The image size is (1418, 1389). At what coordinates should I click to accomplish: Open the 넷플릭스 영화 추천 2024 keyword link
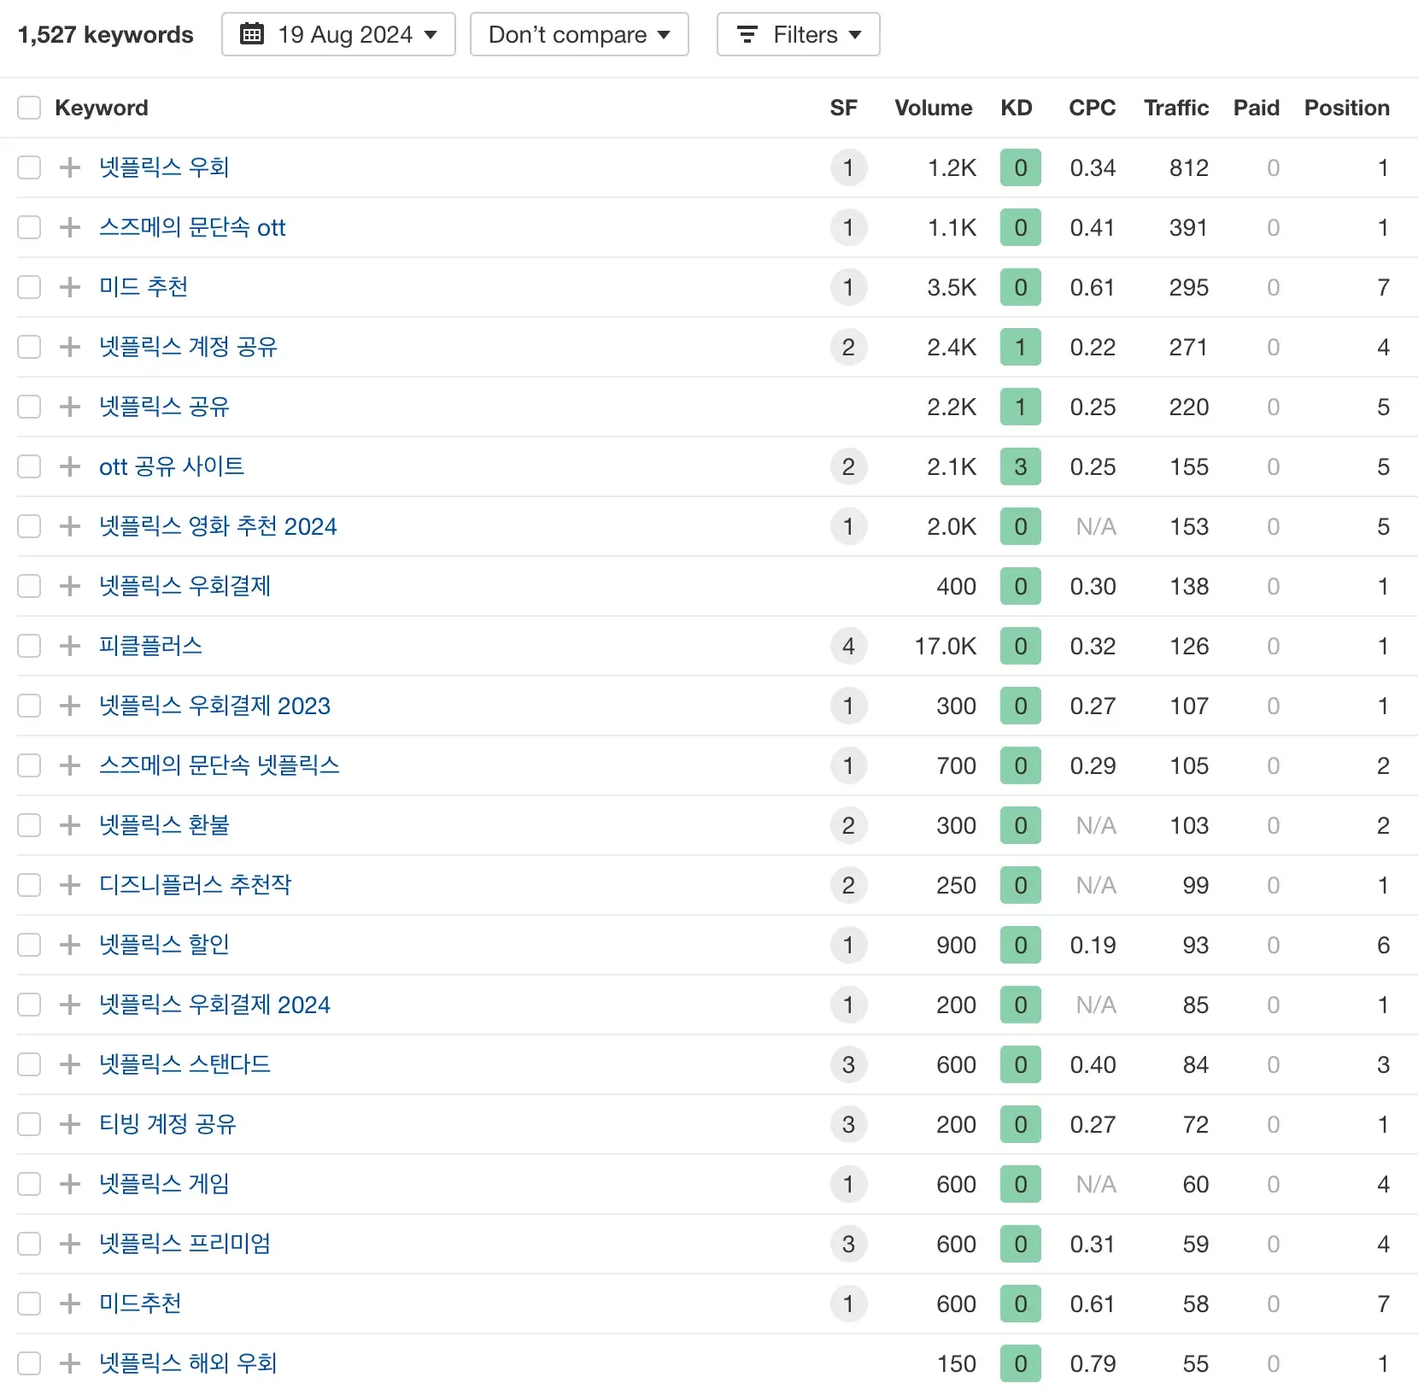218,526
